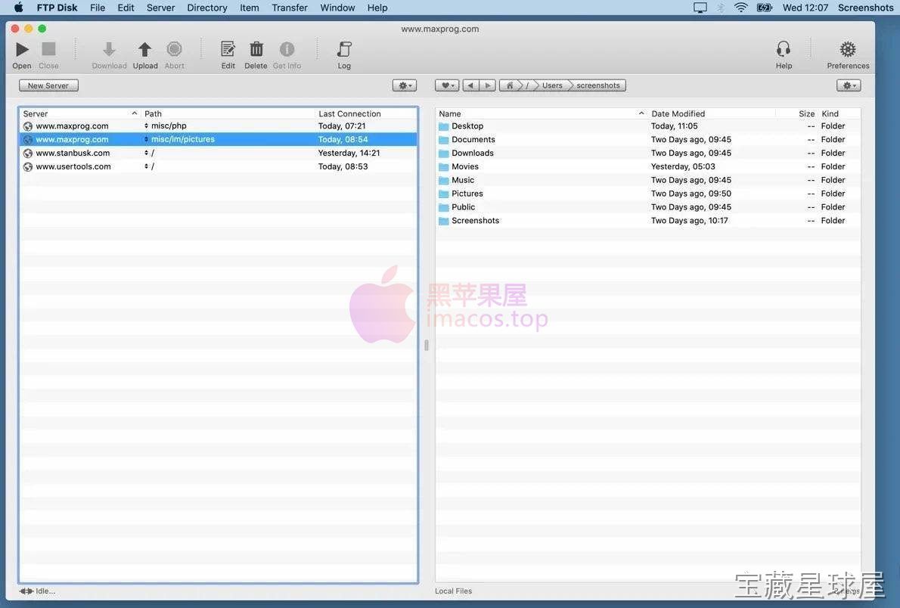Image resolution: width=900 pixels, height=608 pixels.
Task: Sort by the Path column header
Action: pyautogui.click(x=228, y=113)
